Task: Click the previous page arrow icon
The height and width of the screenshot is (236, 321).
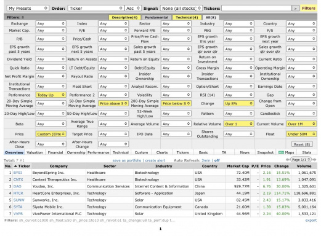Action: [x=288, y=160]
